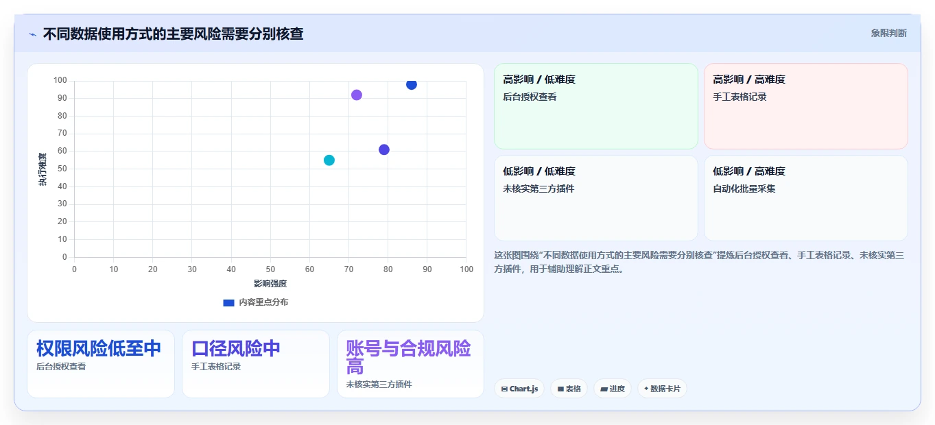Click the 影响强度 x-axis title

(x=270, y=284)
